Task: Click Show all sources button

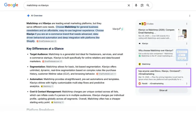Action: tap(163, 90)
